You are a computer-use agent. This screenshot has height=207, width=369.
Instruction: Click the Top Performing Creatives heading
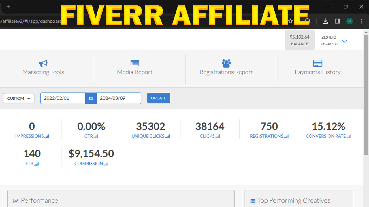click(294, 200)
